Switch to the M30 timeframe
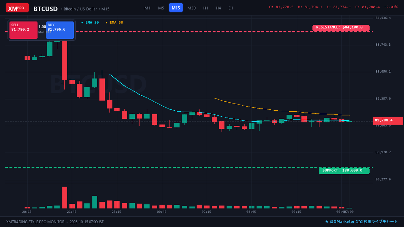 [x=192, y=8]
